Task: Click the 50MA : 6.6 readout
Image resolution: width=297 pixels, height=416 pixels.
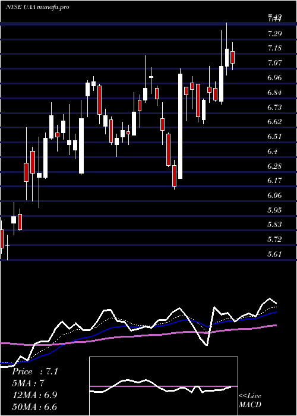Action: (34, 406)
